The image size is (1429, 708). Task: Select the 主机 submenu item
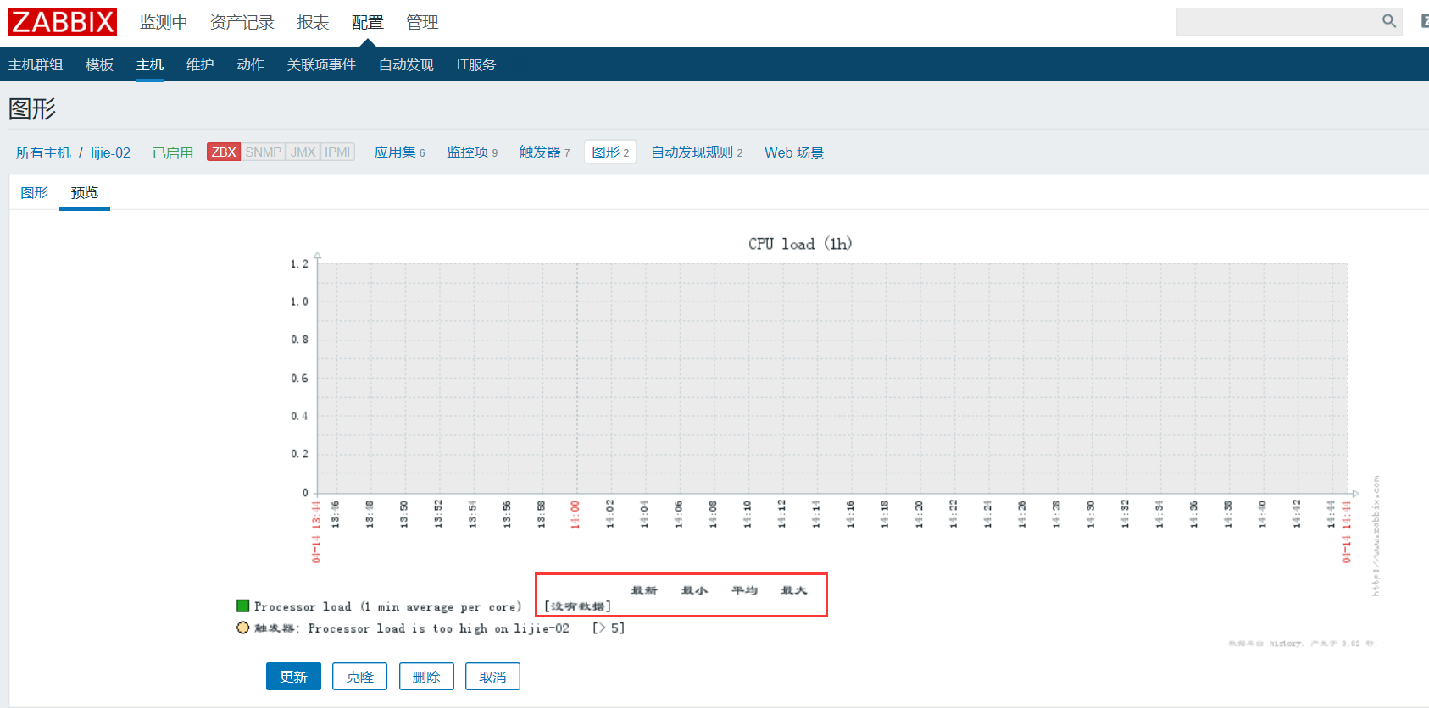(x=150, y=65)
